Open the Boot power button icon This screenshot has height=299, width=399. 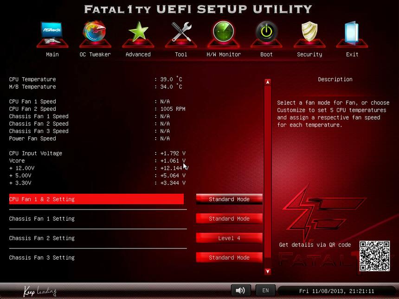[x=266, y=33]
